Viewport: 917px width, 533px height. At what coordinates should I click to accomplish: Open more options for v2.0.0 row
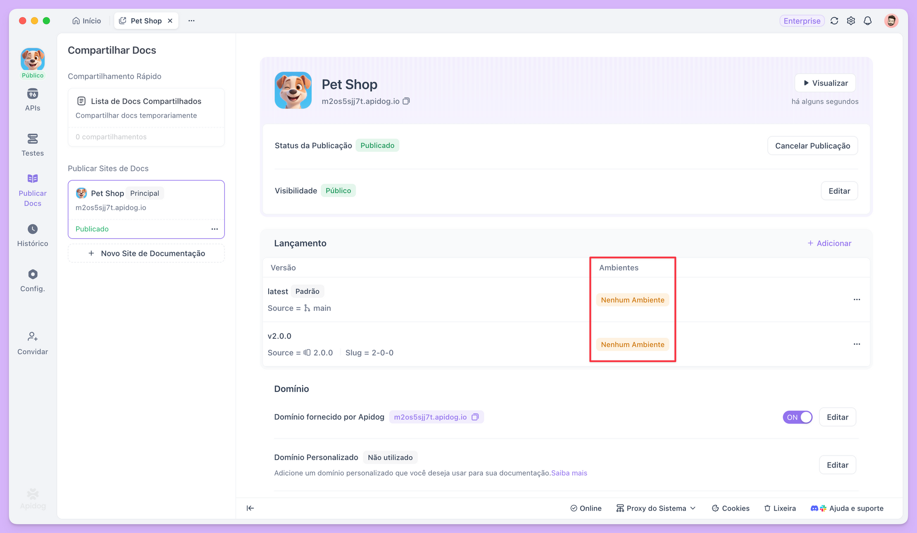pos(856,344)
